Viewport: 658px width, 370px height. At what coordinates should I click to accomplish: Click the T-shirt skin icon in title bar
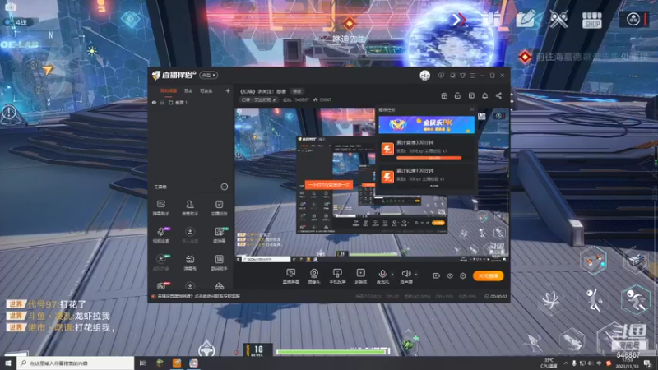(x=462, y=76)
